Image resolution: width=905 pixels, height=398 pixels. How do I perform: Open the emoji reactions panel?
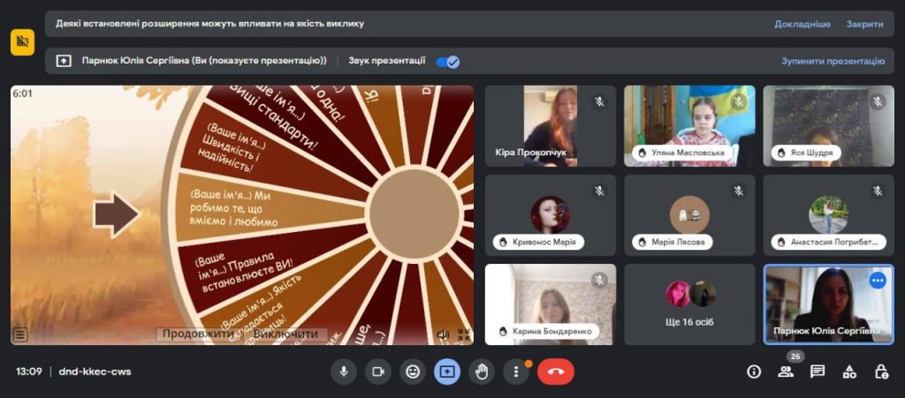click(x=412, y=372)
